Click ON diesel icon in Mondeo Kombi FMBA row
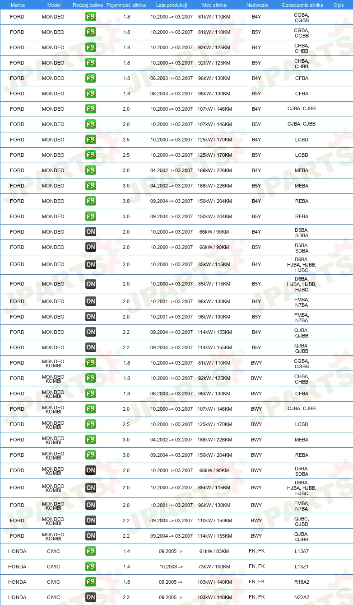This screenshot has width=353, height=605. (91, 506)
